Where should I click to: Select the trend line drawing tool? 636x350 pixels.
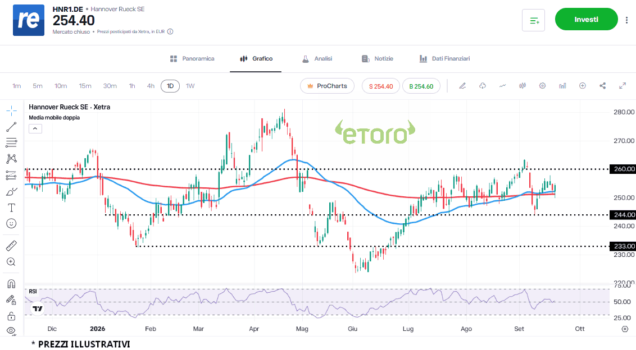[11, 127]
